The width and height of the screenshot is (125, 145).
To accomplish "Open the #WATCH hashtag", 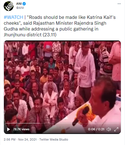I will coord(13,17).
